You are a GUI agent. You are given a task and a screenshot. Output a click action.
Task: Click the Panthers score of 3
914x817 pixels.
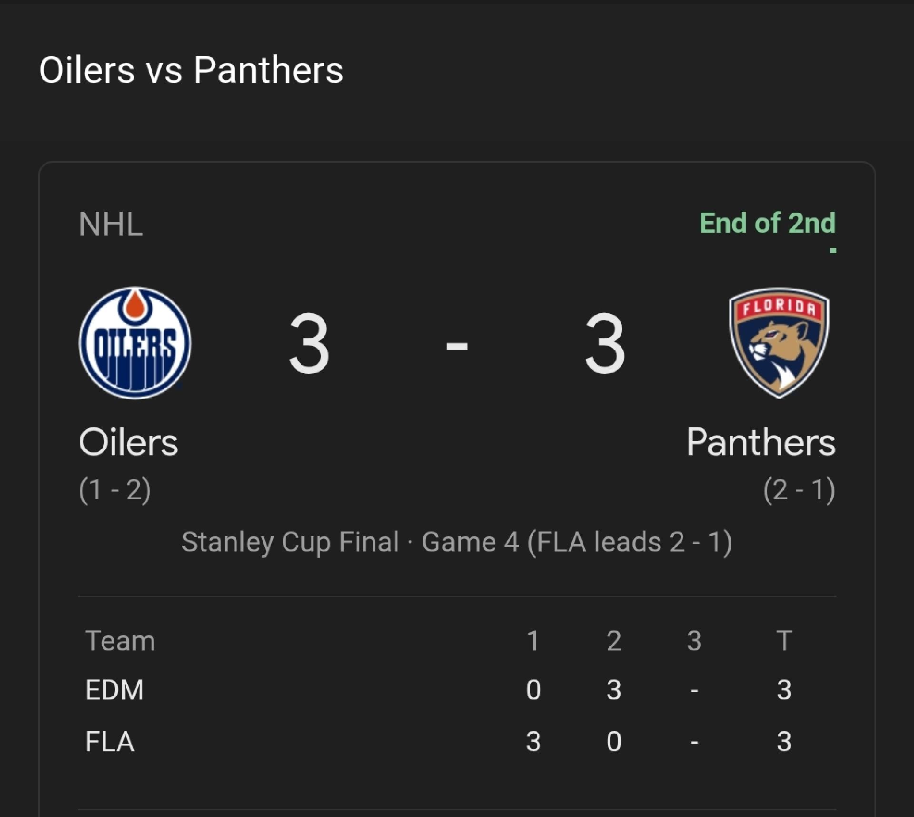pos(605,343)
